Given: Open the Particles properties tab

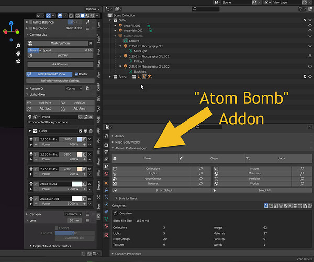Looking at the screenshot, I should (106, 197).
